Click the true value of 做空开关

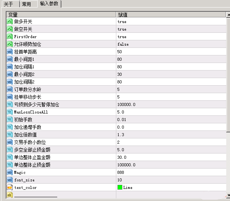click(122, 29)
